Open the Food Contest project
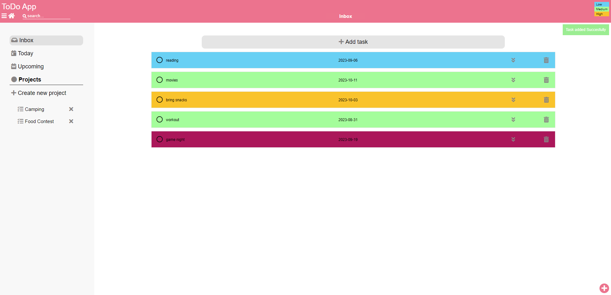This screenshot has width=611, height=295. [x=39, y=121]
